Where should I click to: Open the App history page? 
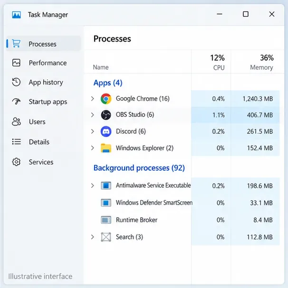[46, 82]
